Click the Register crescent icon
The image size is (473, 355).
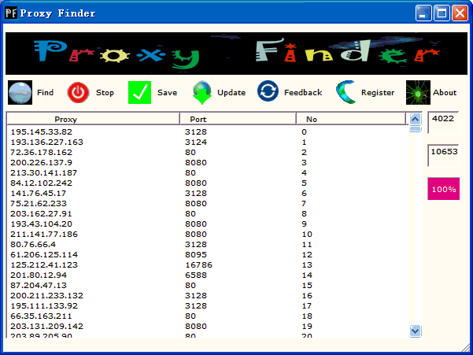pyautogui.click(x=346, y=93)
